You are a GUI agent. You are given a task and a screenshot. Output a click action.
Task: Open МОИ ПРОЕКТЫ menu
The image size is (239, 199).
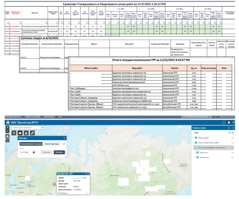(x=49, y=117)
